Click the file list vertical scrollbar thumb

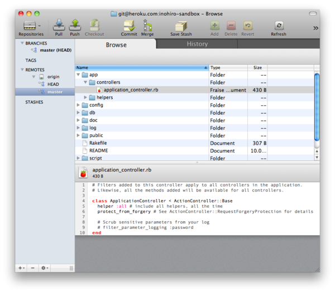coord(317,107)
